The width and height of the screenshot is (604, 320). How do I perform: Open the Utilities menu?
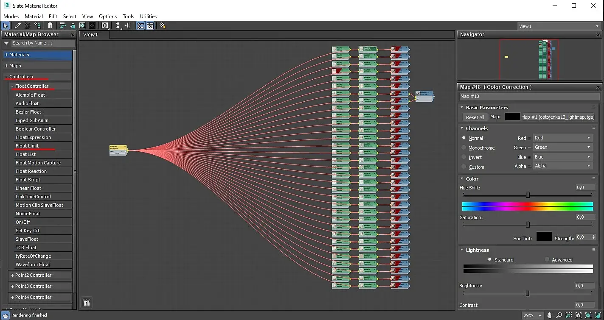pyautogui.click(x=149, y=16)
